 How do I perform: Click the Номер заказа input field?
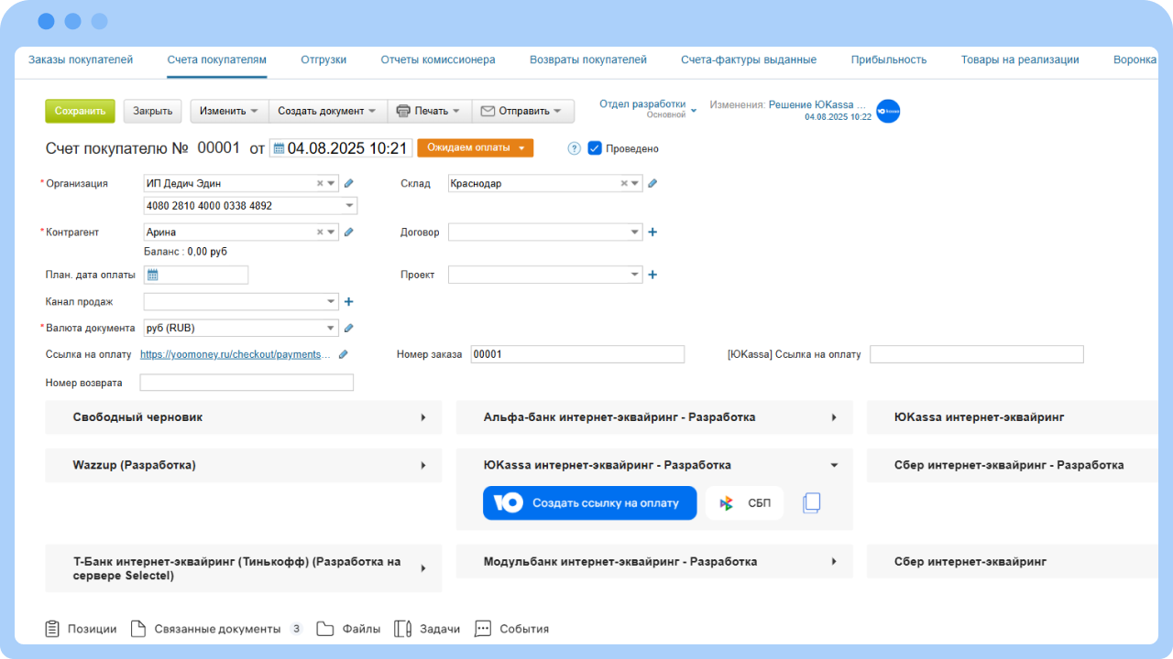click(x=577, y=354)
